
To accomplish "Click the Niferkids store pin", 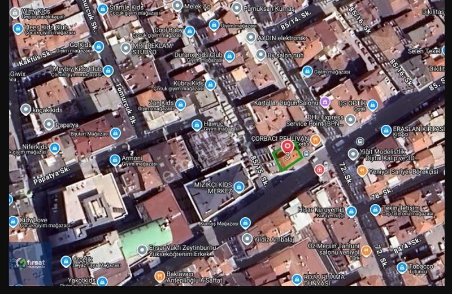I will point(55,148).
